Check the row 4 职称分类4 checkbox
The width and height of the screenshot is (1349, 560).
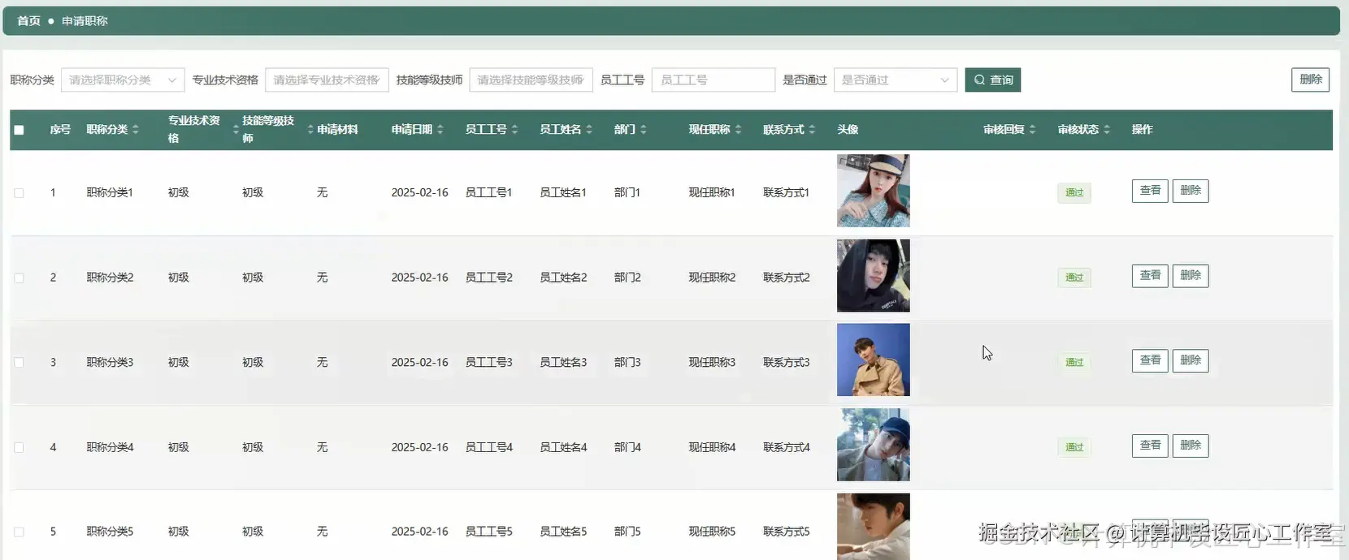pos(20,447)
